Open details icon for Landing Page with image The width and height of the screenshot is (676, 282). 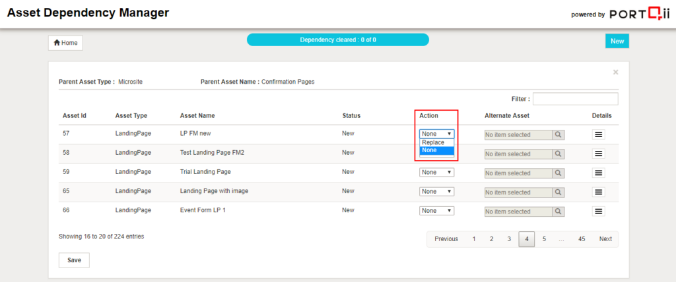coord(599,192)
